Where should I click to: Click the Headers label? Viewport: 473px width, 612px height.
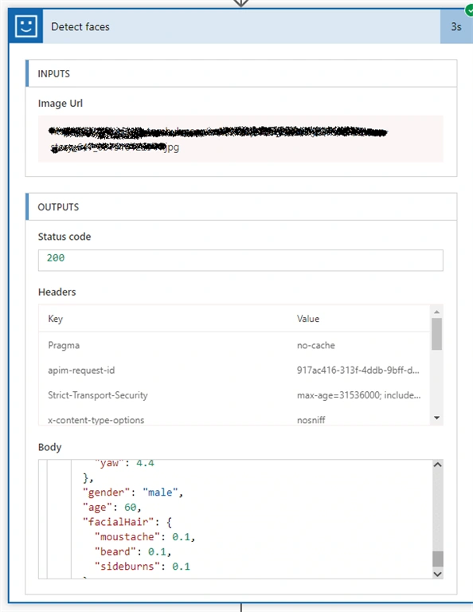[x=57, y=292]
